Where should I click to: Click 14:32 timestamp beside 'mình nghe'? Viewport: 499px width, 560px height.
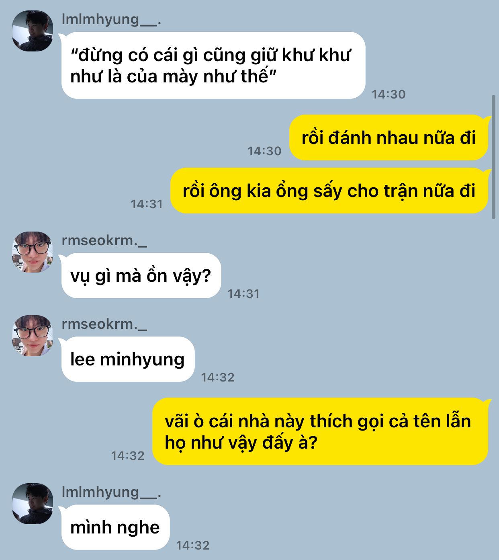193,546
